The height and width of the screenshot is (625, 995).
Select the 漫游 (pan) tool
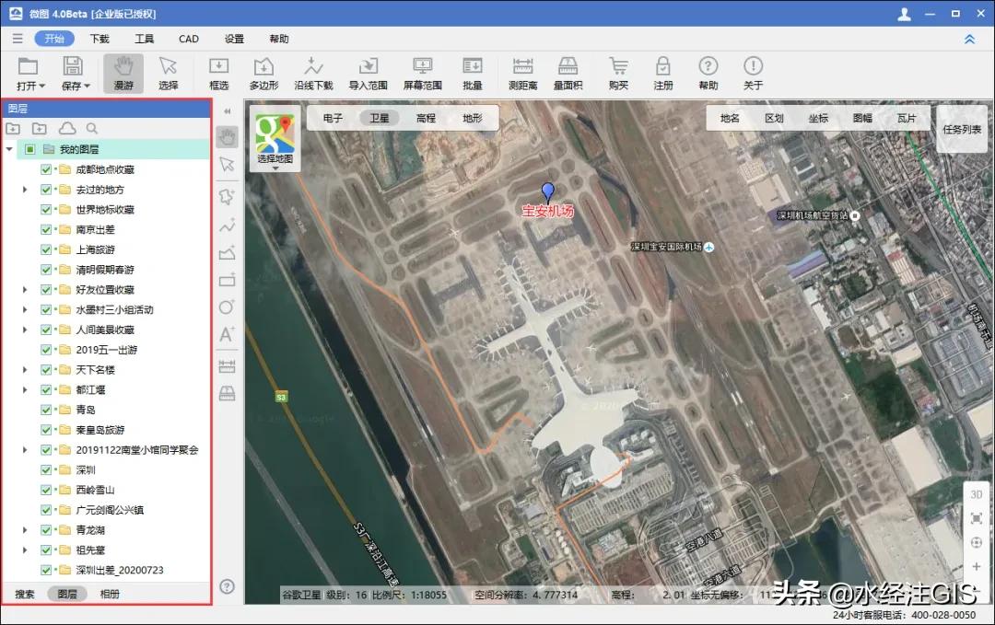tap(123, 73)
